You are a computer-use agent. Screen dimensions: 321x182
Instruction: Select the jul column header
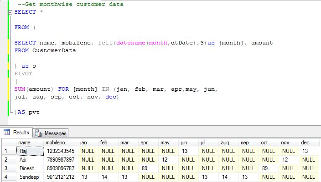pyautogui.click(x=208, y=143)
